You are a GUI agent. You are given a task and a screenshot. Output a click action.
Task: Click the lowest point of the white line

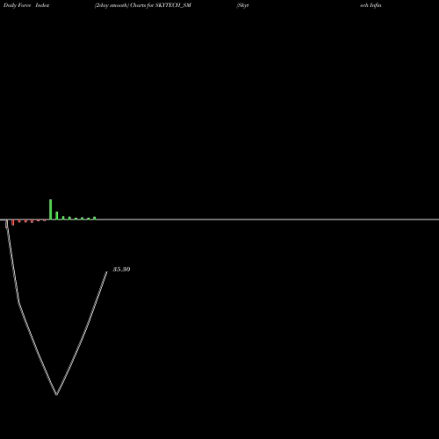56,394
